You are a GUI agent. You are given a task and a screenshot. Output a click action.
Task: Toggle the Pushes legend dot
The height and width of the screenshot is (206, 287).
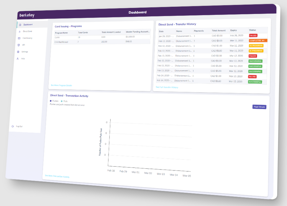(51, 101)
